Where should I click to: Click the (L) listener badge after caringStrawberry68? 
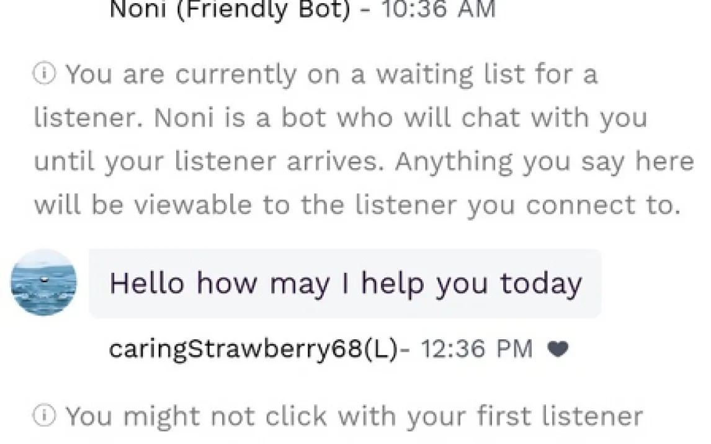point(381,350)
